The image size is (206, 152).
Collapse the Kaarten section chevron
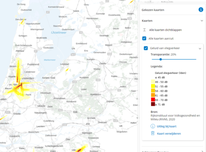coord(202,21)
